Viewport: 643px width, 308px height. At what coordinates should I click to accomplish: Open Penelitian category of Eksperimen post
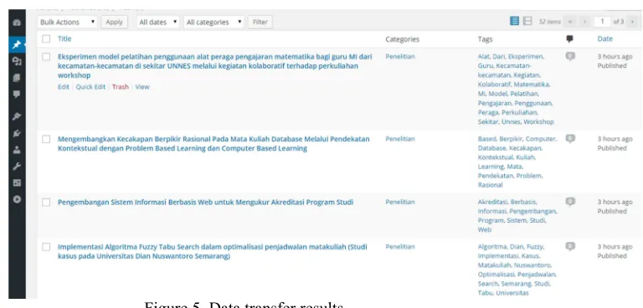click(x=400, y=57)
